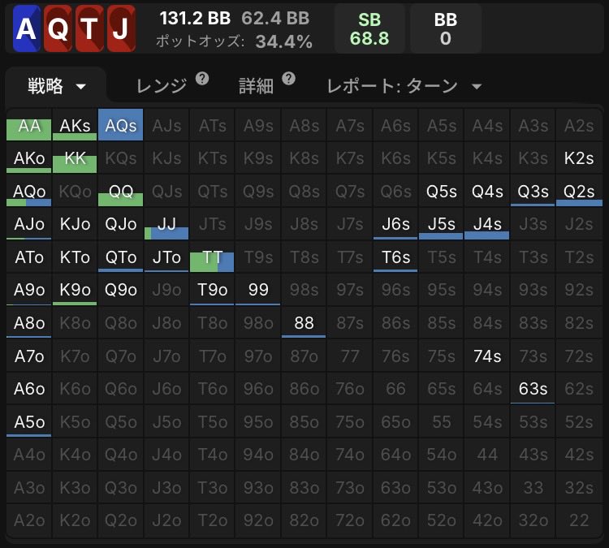This screenshot has height=548, width=609.
Task: Open the 戦略 dropdown arrow
Action: [x=80, y=86]
